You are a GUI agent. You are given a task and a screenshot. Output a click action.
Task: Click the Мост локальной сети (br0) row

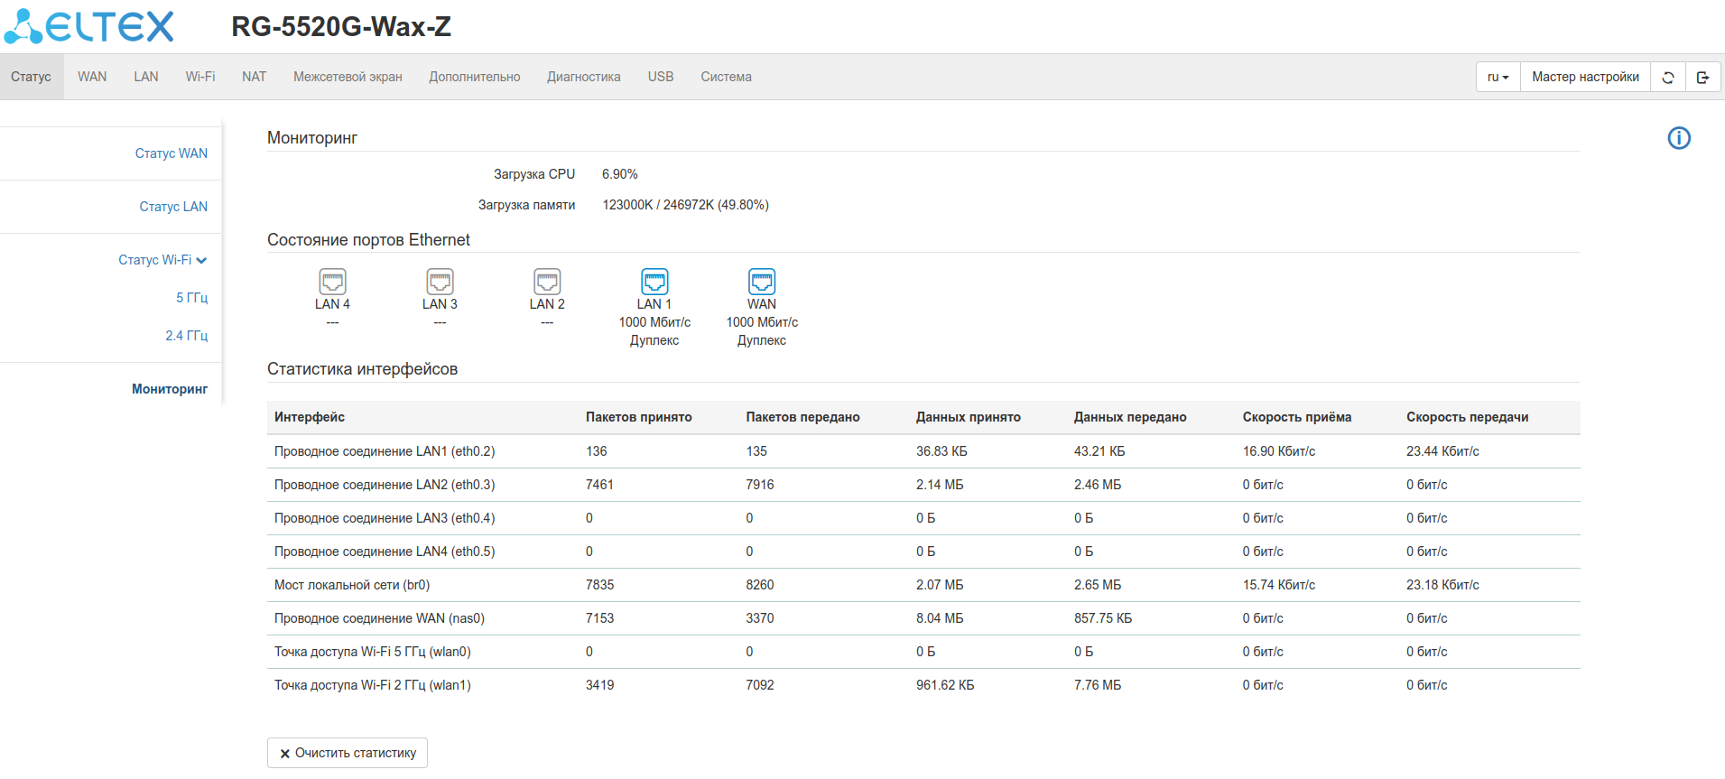click(352, 585)
